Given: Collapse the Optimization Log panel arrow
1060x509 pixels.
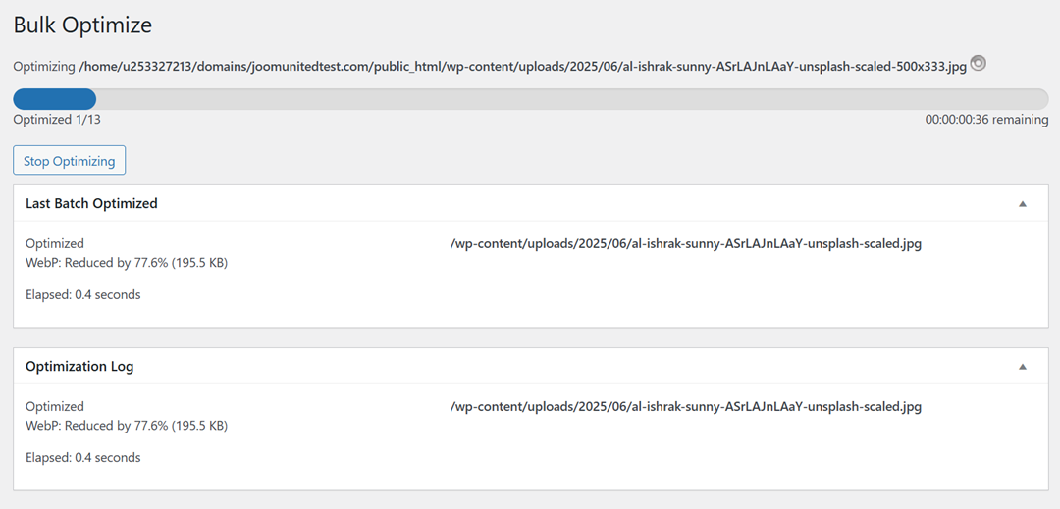Looking at the screenshot, I should click(1022, 367).
